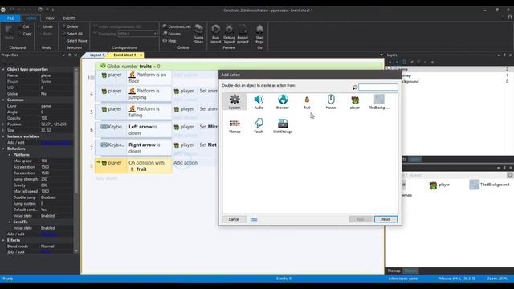Click player icon in Objects panel
514x289 pixels.
point(433,185)
